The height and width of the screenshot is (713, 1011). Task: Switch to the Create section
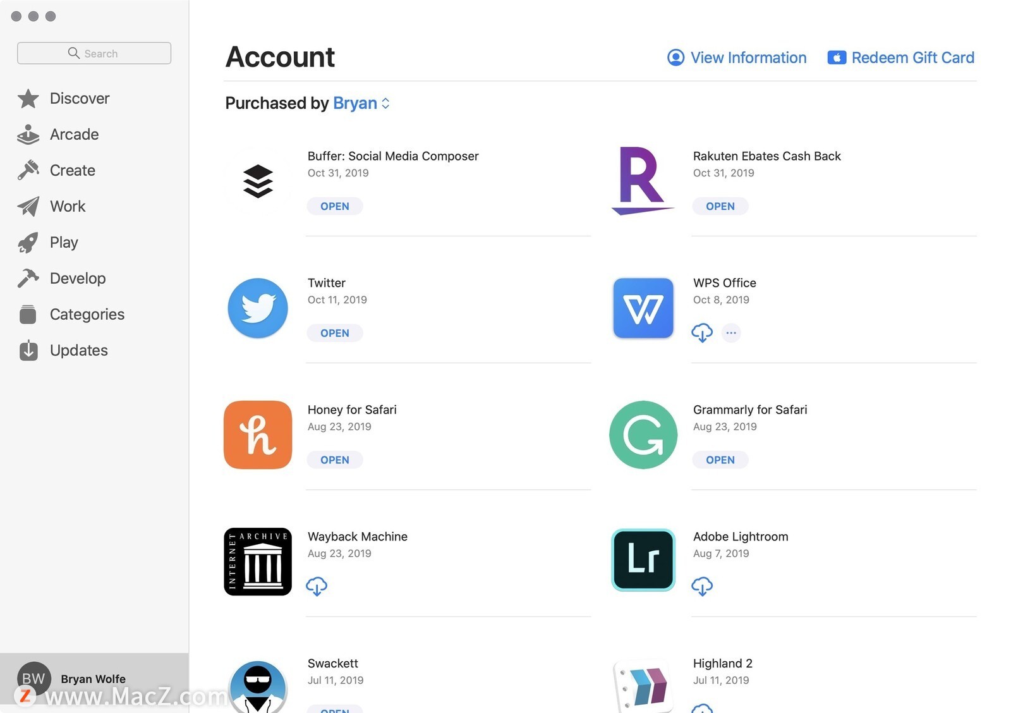(x=73, y=171)
